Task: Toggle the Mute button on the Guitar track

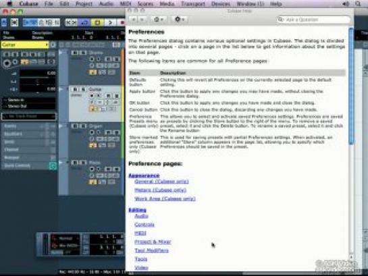Action: (x=75, y=89)
